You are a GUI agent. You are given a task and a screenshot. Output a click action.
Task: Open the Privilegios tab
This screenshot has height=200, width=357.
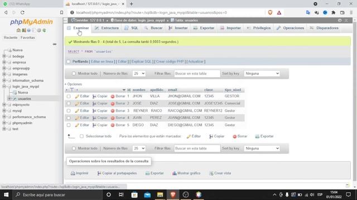click(259, 28)
